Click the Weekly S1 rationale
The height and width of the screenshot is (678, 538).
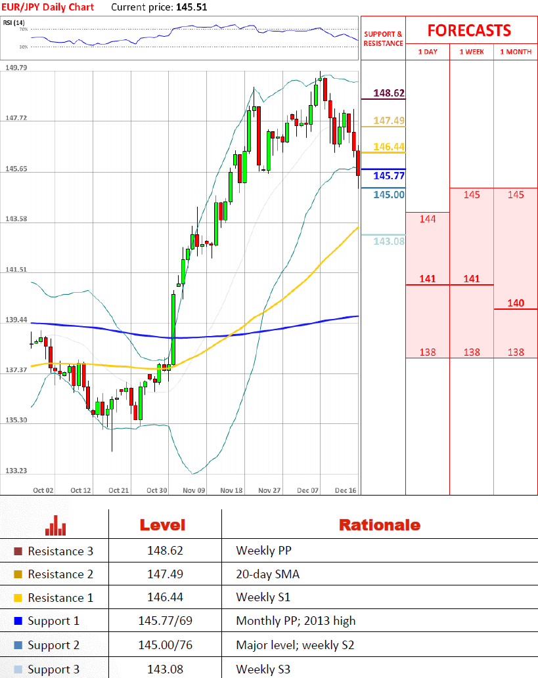(x=263, y=597)
